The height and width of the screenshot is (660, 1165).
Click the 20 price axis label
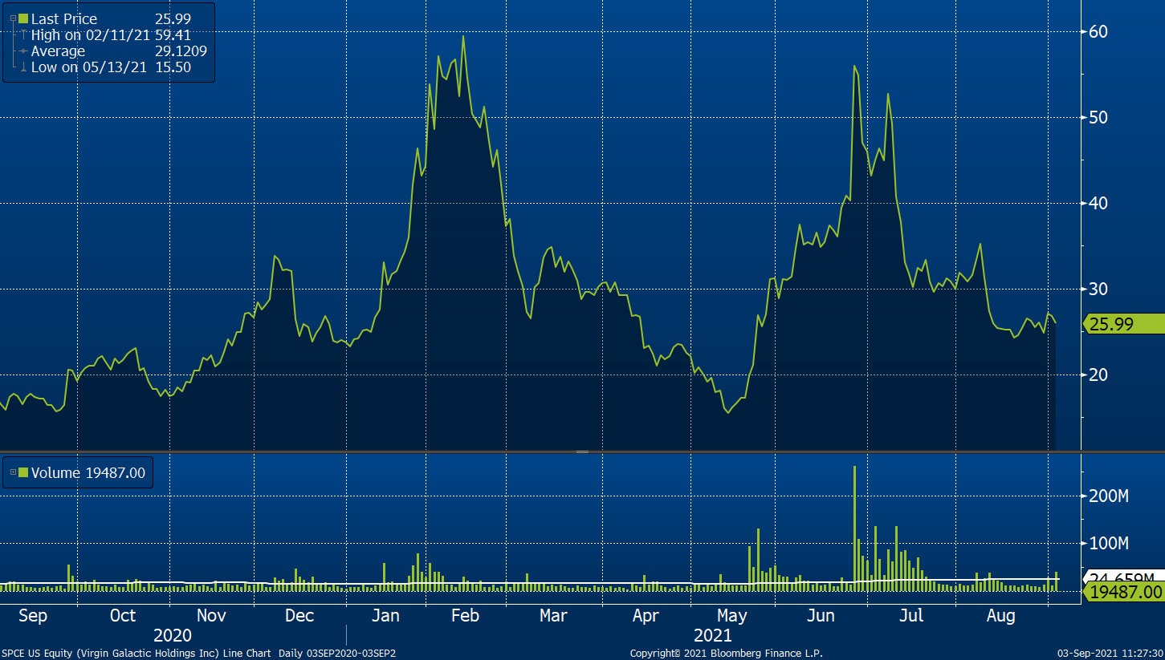tap(1098, 375)
